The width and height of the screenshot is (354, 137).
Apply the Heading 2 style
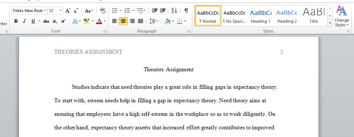pyautogui.click(x=287, y=16)
